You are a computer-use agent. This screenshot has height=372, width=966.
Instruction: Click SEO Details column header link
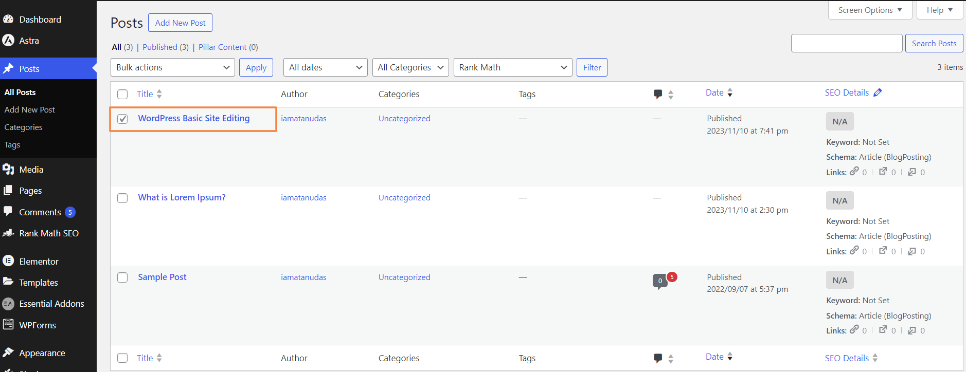point(847,92)
